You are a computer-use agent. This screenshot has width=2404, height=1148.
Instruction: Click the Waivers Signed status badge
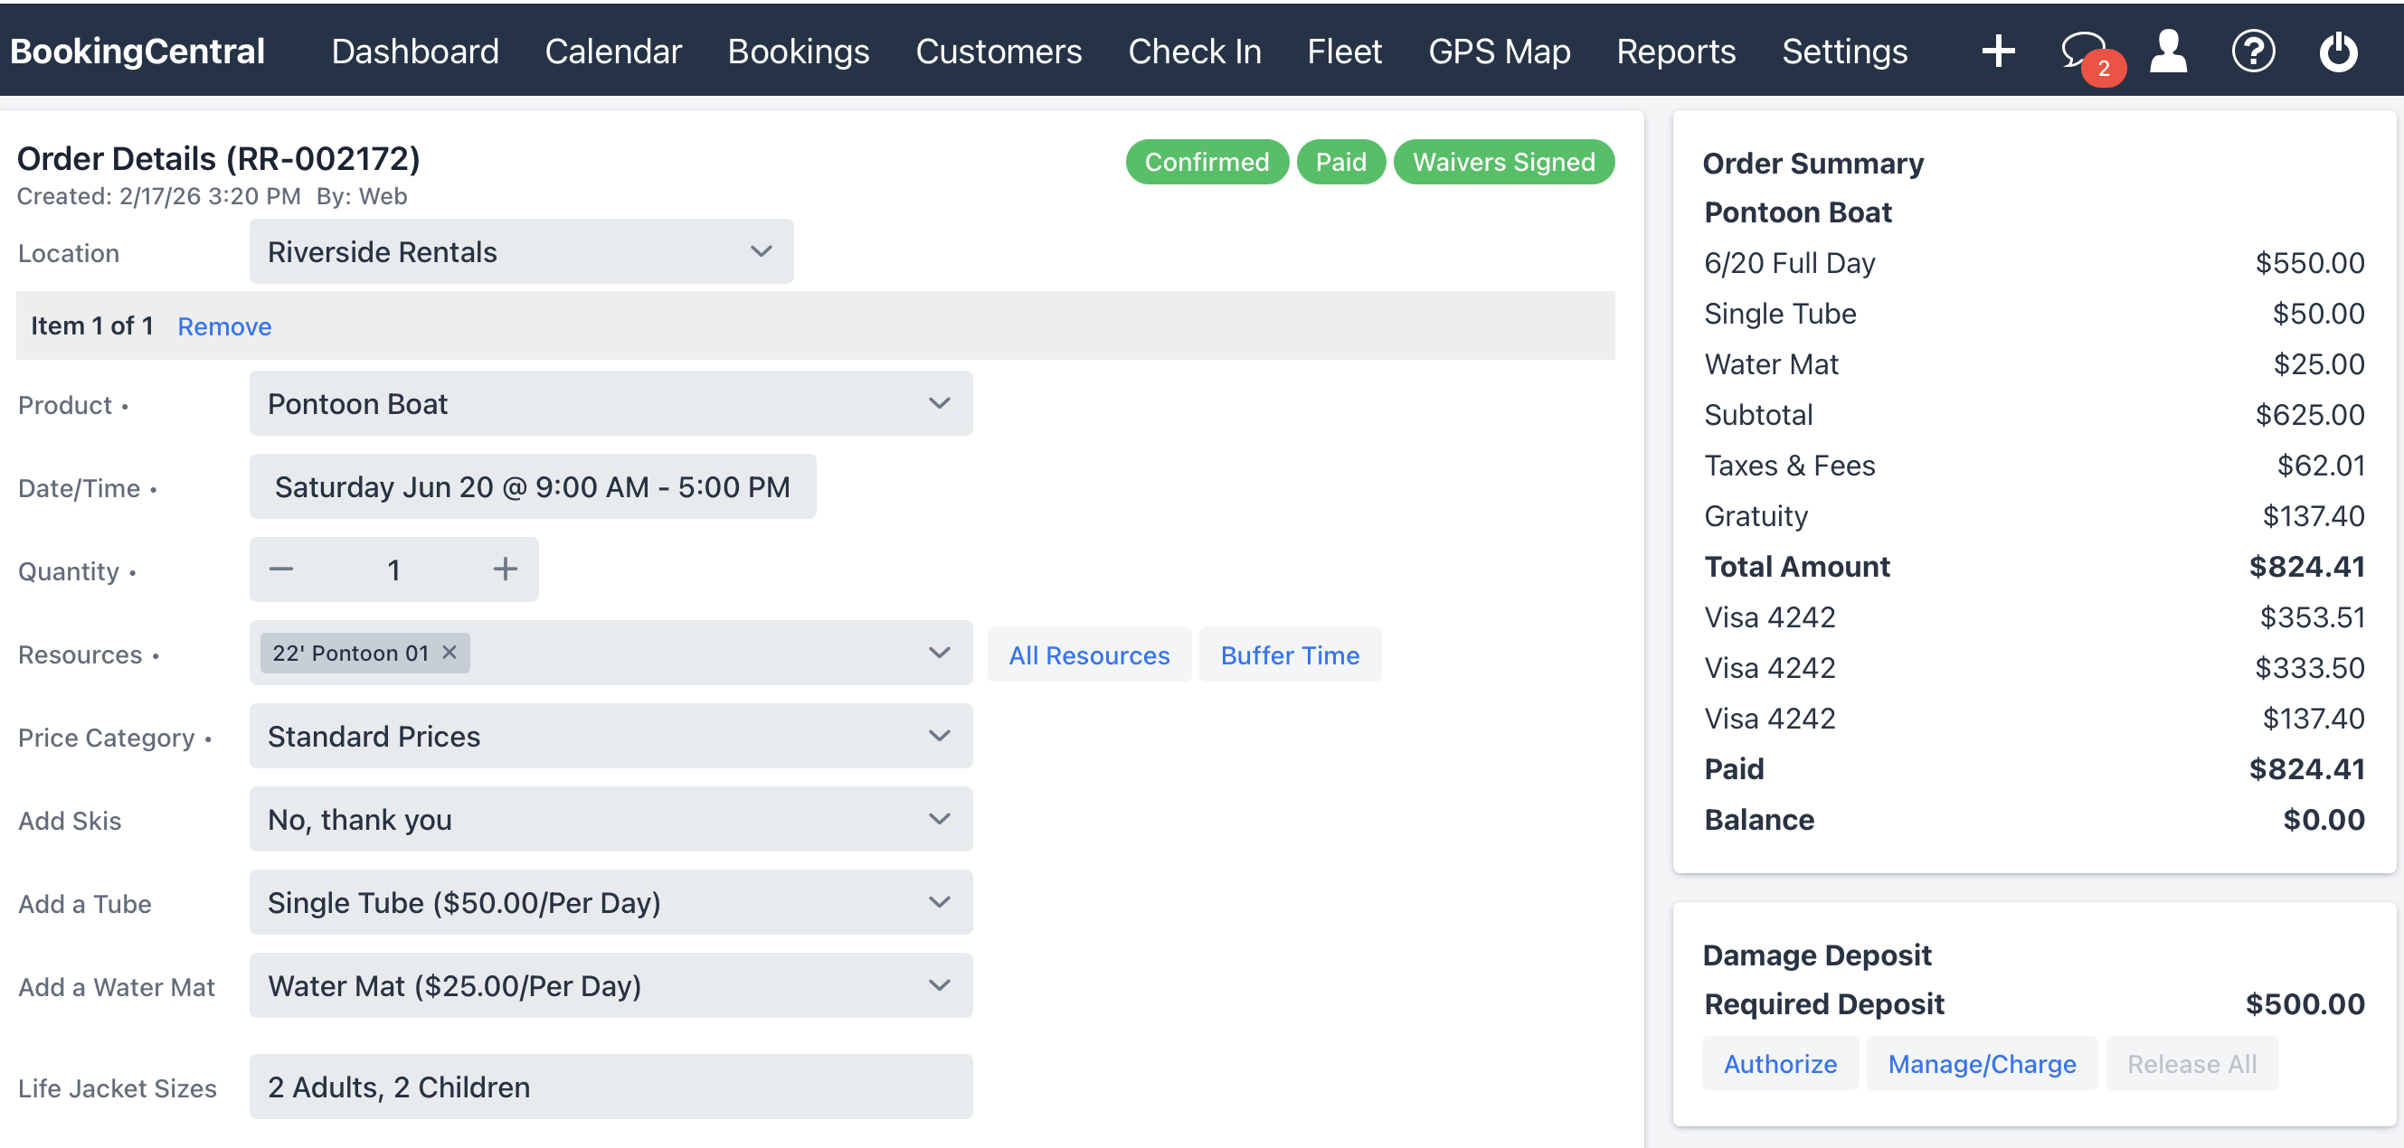tap(1503, 161)
